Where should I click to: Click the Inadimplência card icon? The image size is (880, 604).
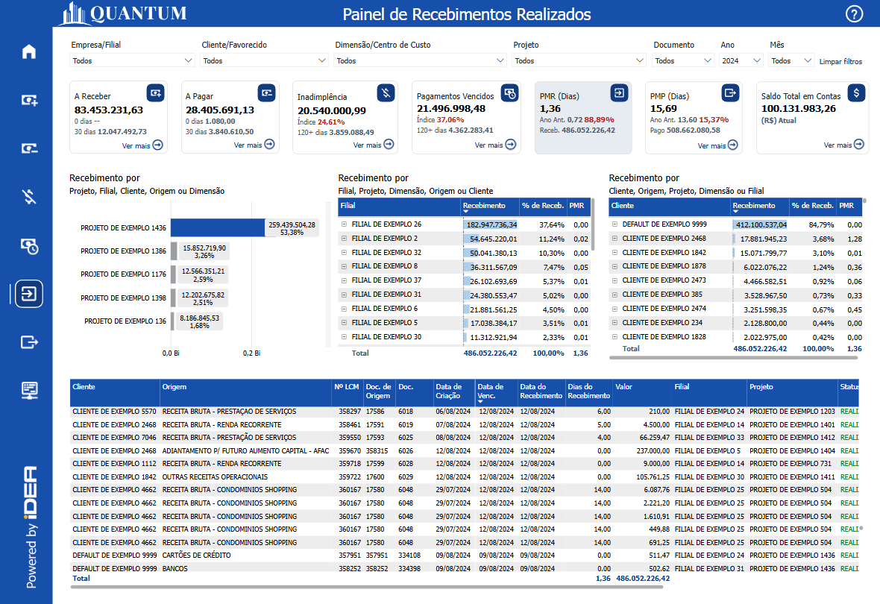385,92
